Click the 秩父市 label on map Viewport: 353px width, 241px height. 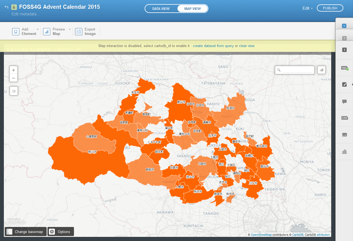click(92, 152)
